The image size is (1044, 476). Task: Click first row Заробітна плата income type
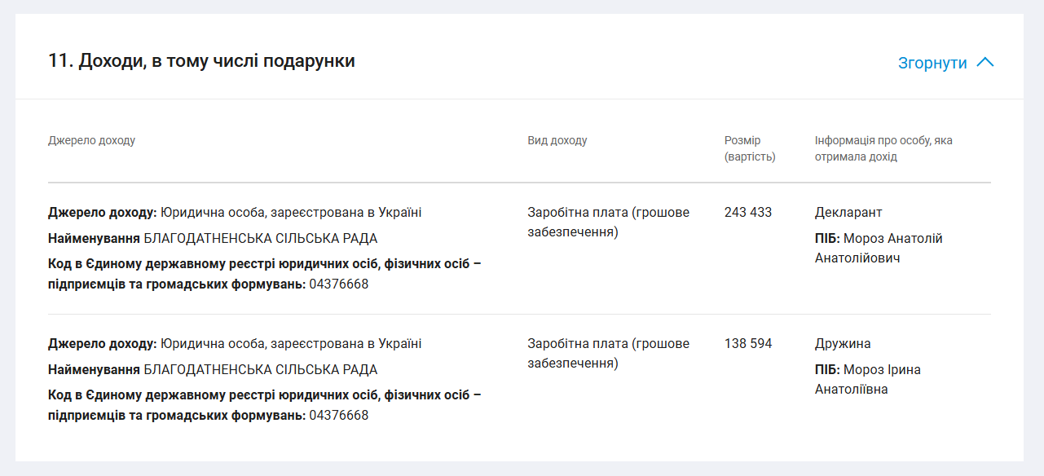pyautogui.click(x=608, y=223)
